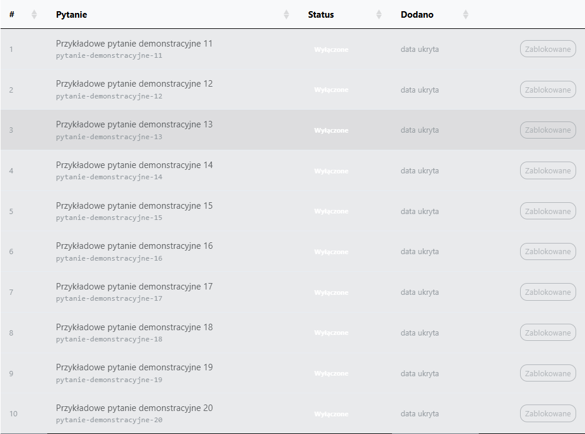Click the Zablokowane button for question 14
585x434 pixels.
548,170
